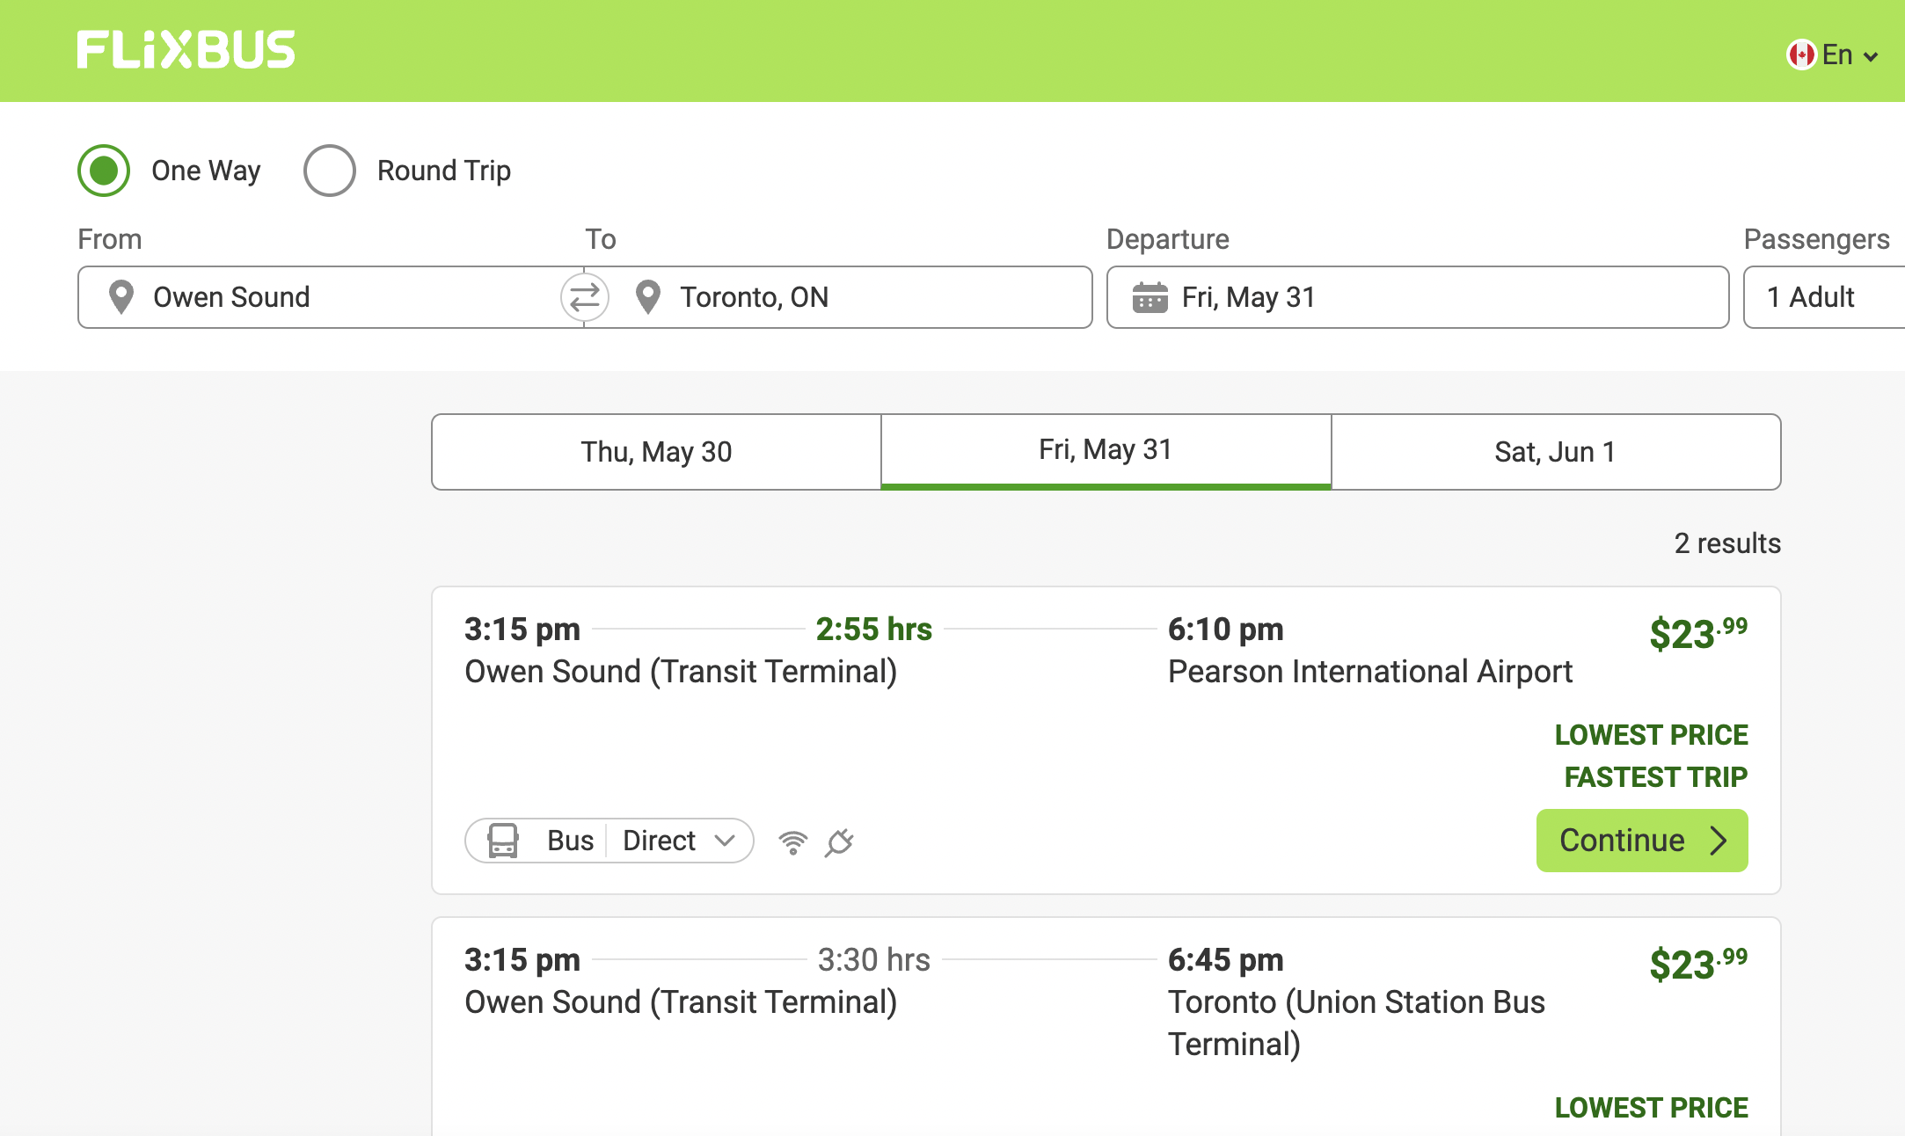Select the Round Trip radio button
The height and width of the screenshot is (1136, 1905).
click(330, 170)
